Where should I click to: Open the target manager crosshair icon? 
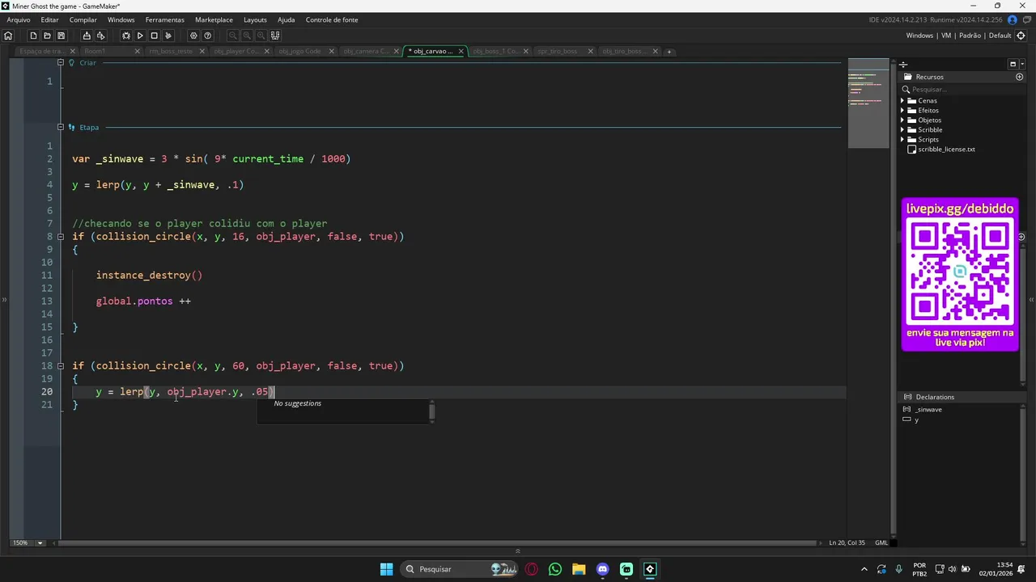tap(1021, 36)
